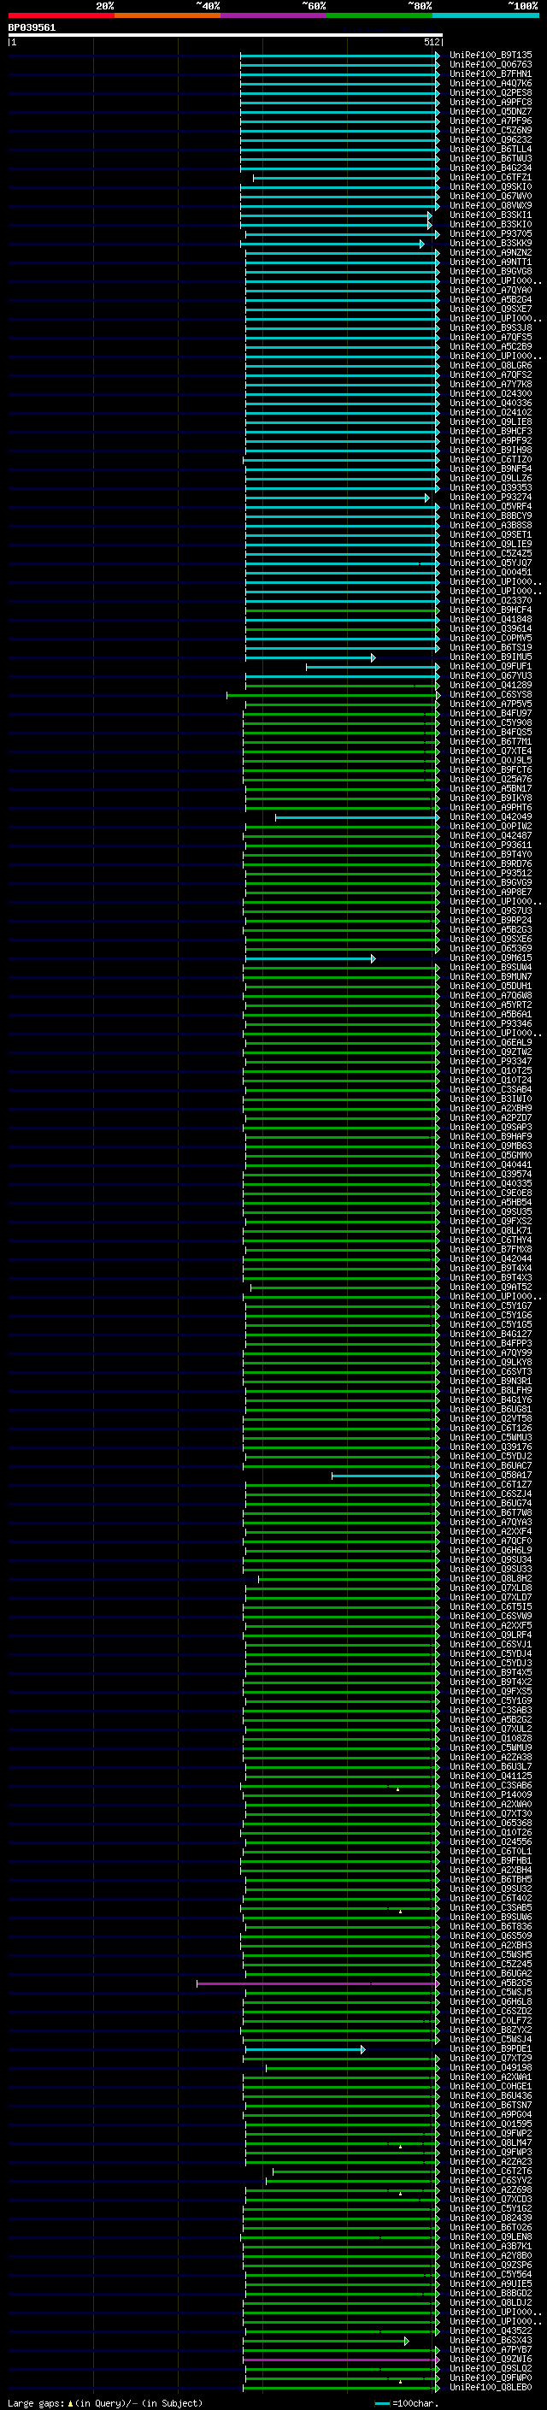Select the label UniRef100_Q5DNZ7
Screen dimensions: 547x2410
point(491,111)
